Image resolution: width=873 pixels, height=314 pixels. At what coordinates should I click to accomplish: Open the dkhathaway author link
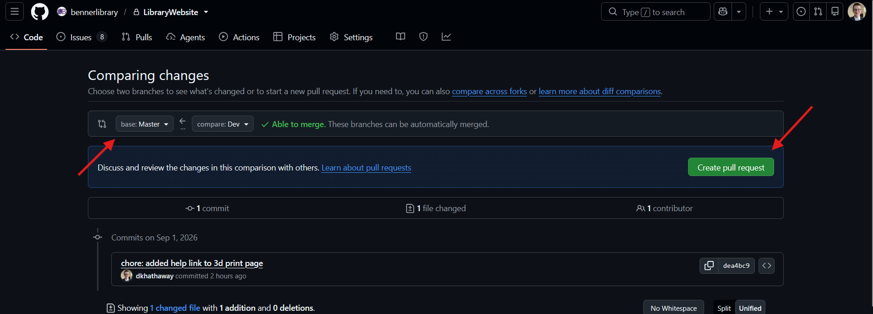155,276
